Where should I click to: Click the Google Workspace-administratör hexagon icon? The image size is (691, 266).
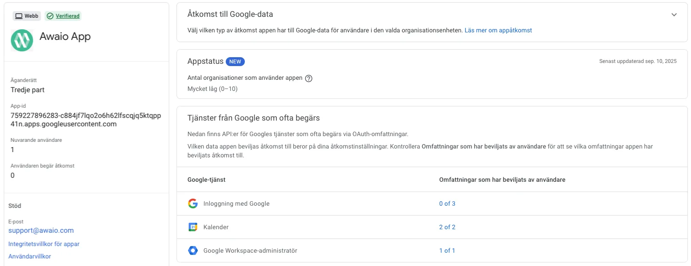pyautogui.click(x=192, y=250)
